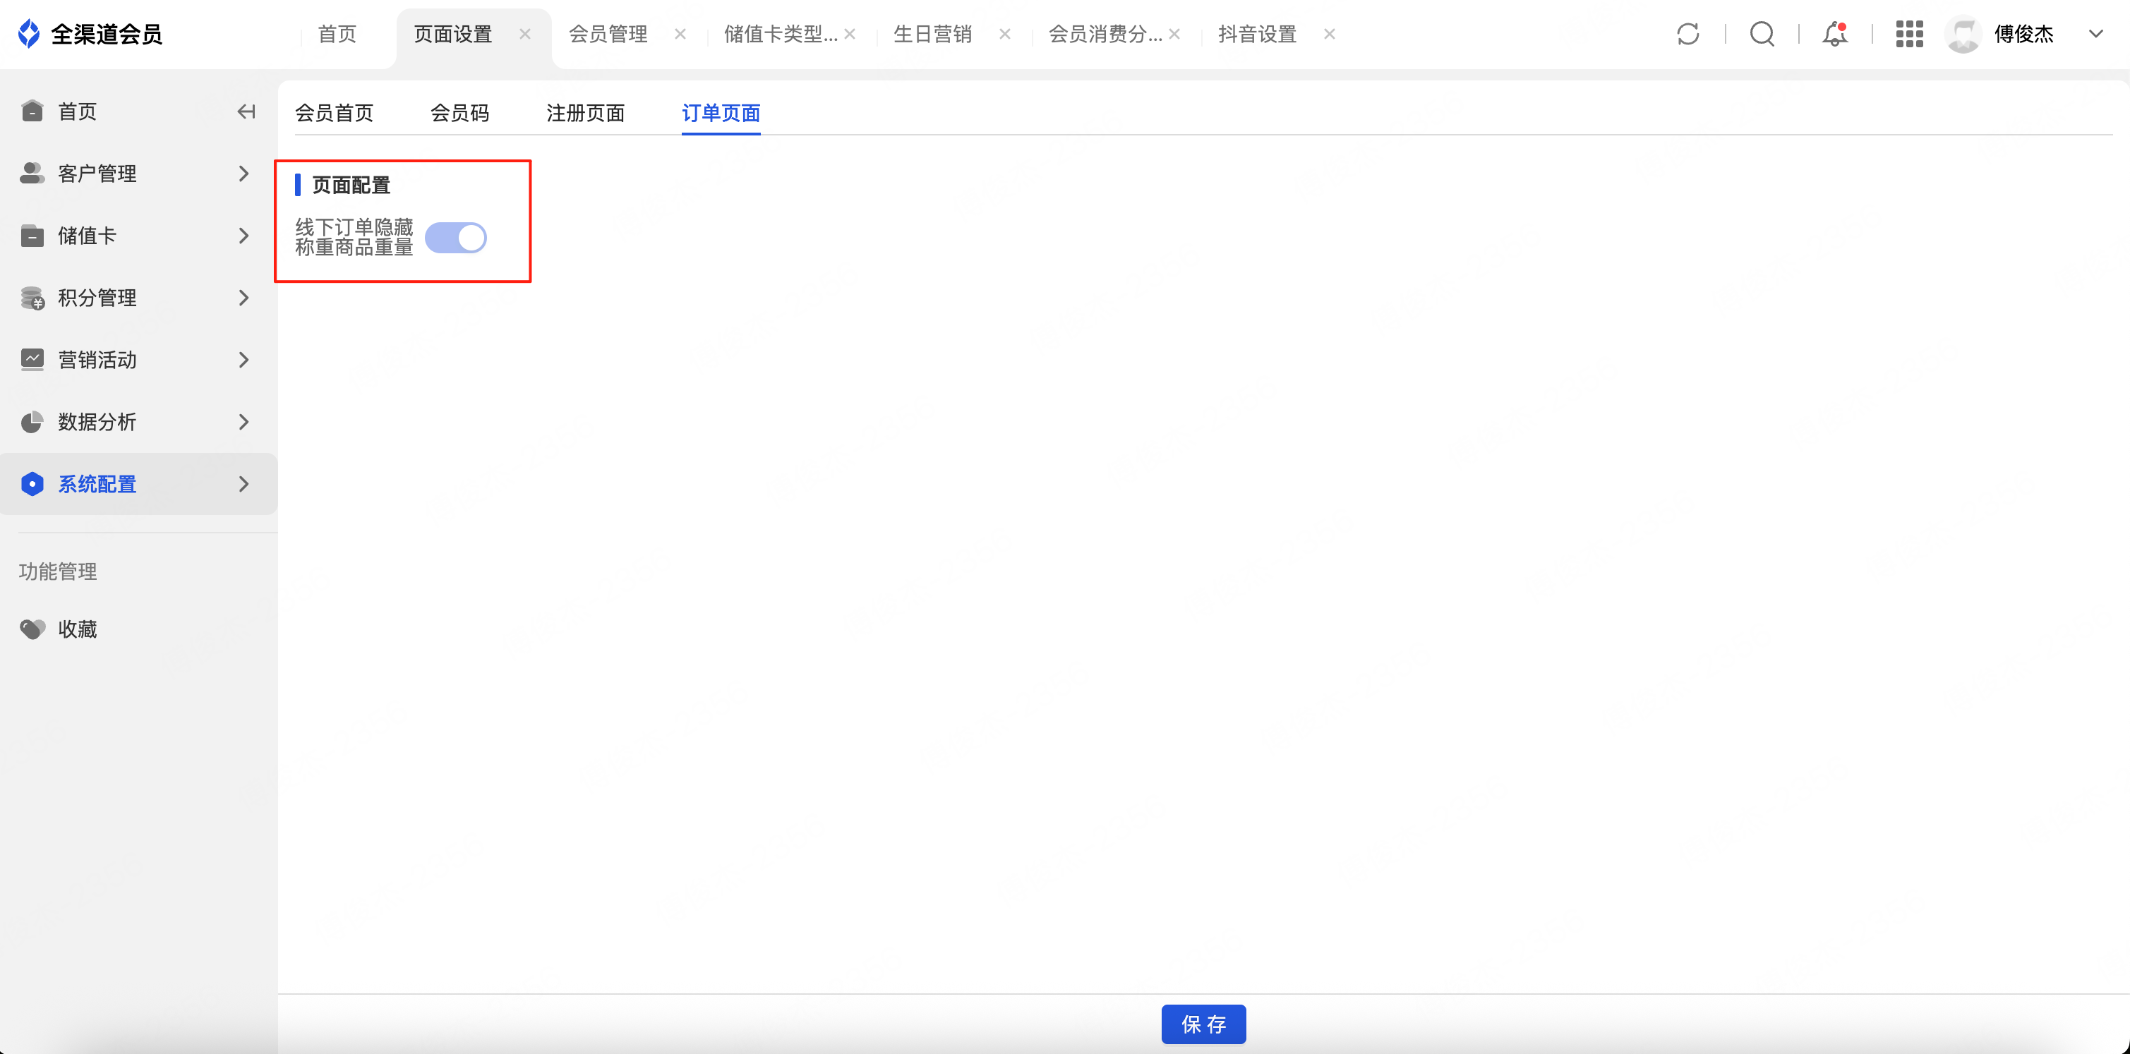
Task: Click the 客户管理 people icon
Action: point(32,174)
